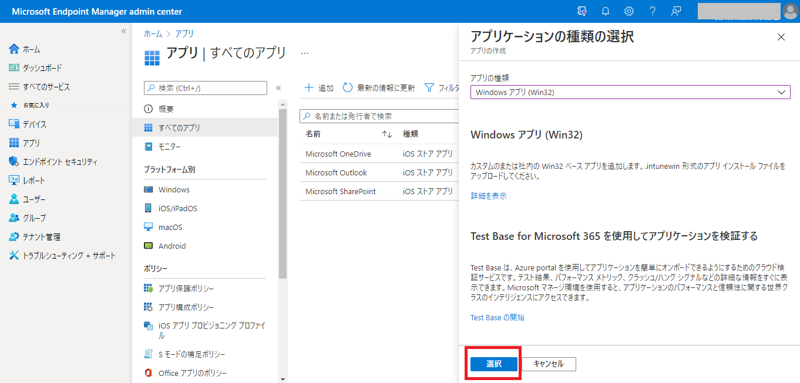The height and width of the screenshot is (383, 800).
Task: Click the Microsoft Endpoint Manager admin center title
Action: 97,12
